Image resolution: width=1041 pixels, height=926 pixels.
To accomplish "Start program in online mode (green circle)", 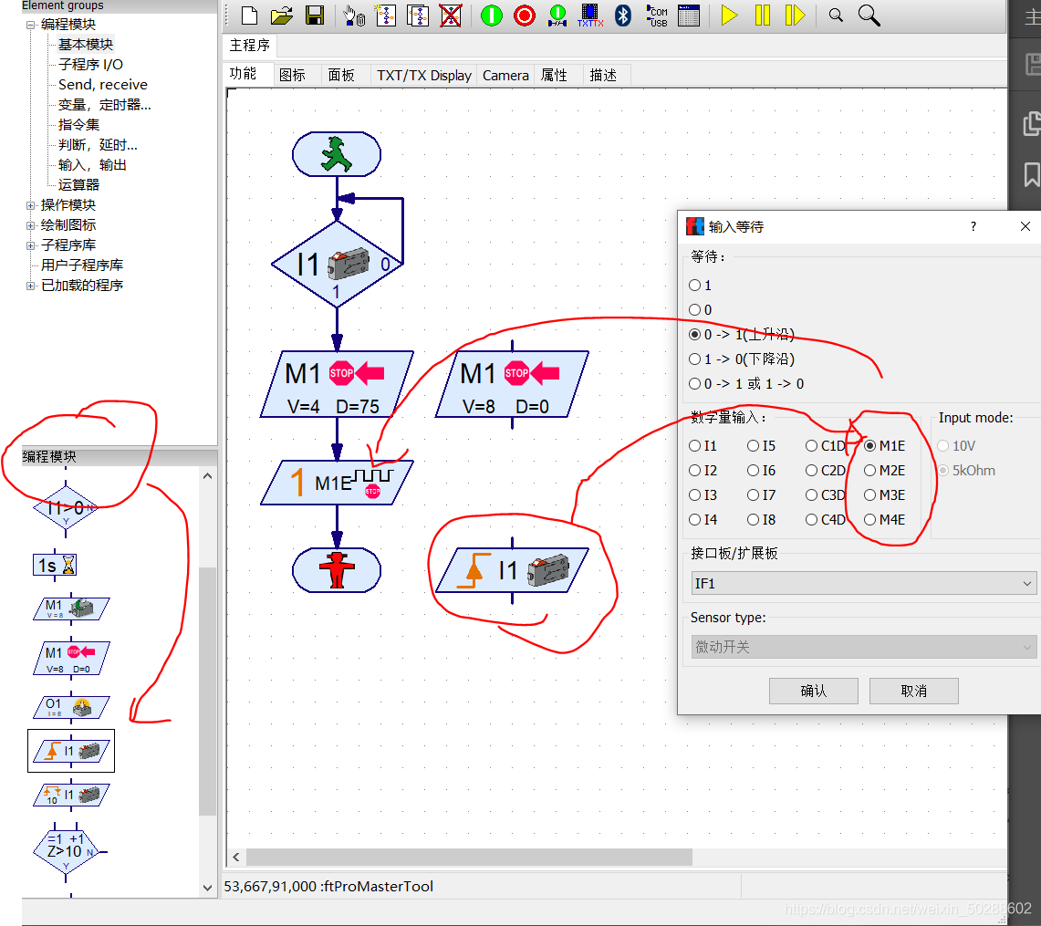I will (x=491, y=16).
